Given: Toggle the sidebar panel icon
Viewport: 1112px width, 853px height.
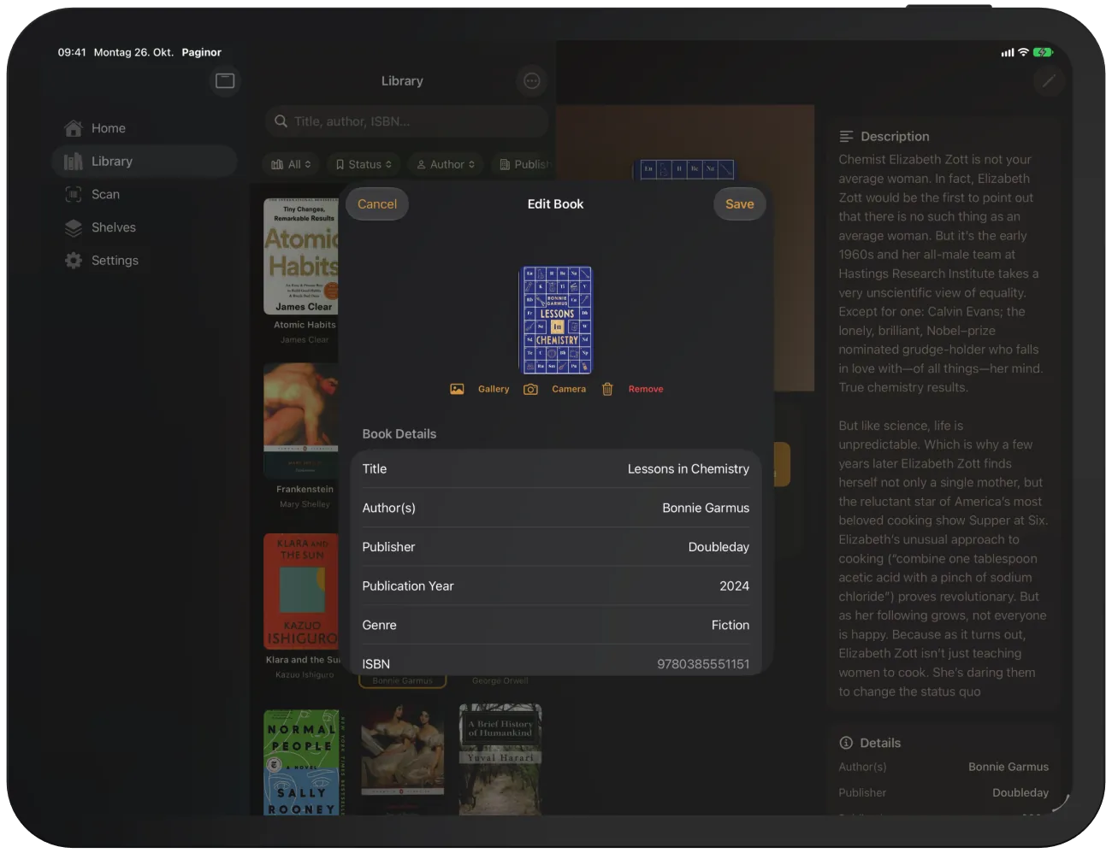Looking at the screenshot, I should (x=225, y=81).
